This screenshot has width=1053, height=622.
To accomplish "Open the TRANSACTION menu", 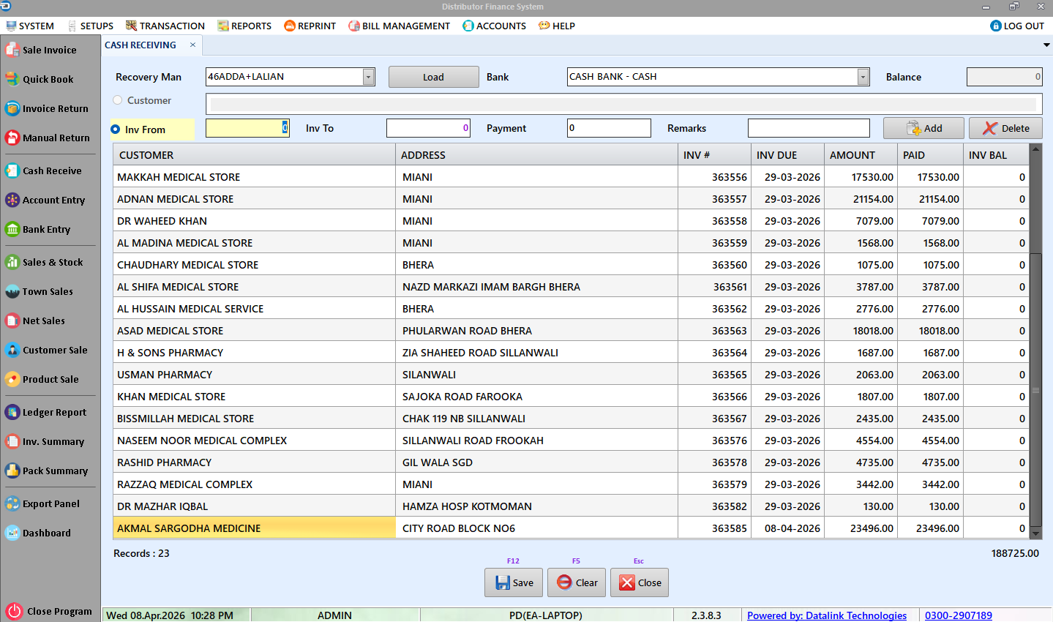I will 165,26.
